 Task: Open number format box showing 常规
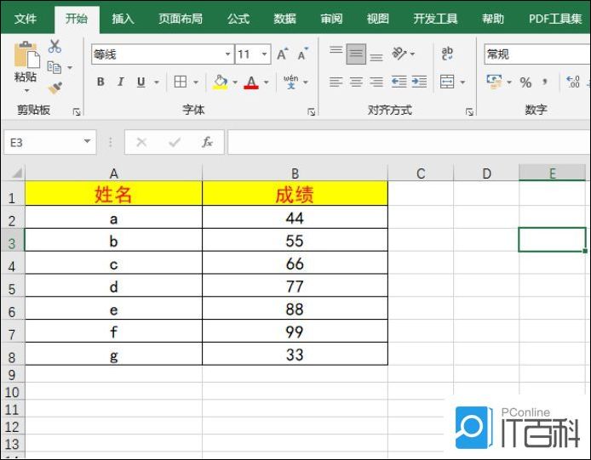tap(537, 54)
